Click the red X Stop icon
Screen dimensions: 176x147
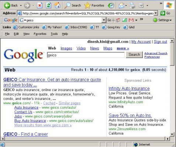click(40, 6)
